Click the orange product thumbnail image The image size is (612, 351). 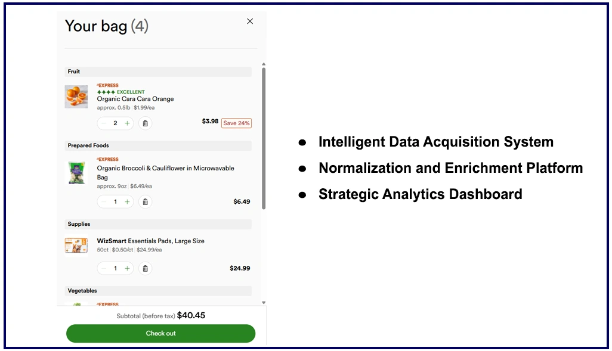pos(76,97)
